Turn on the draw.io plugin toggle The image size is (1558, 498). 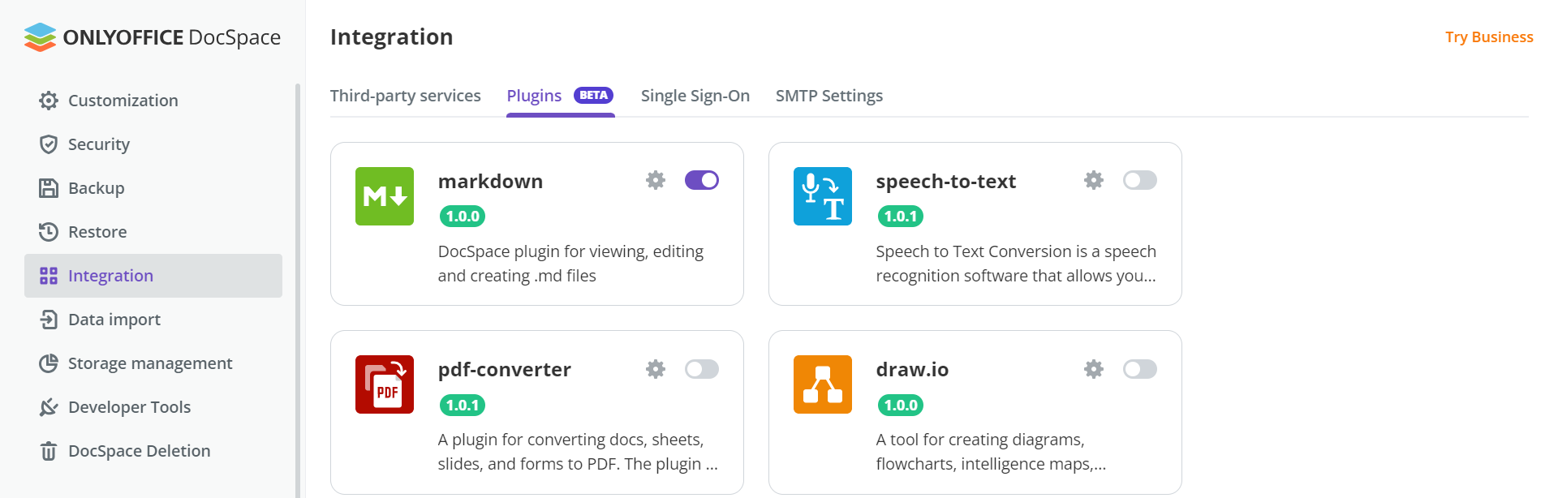(1140, 369)
